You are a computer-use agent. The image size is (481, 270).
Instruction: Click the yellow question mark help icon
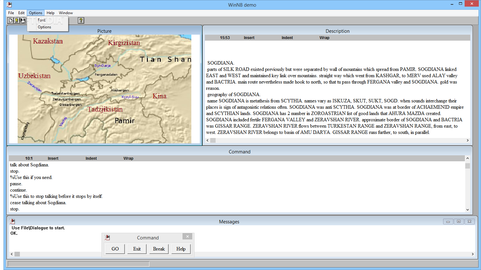(81, 20)
